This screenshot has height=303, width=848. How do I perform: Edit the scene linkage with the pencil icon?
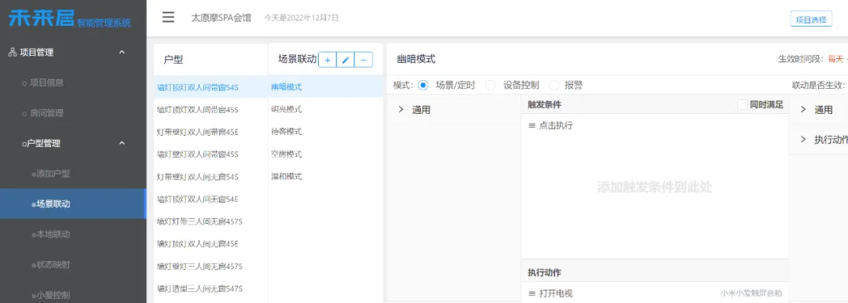[x=345, y=60]
